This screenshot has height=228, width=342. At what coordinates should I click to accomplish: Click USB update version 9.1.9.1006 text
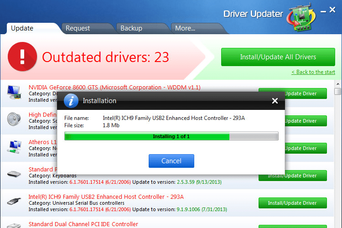coord(202,209)
